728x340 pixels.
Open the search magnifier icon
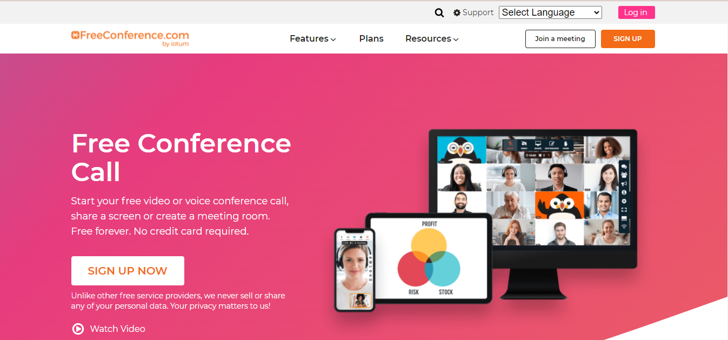click(439, 12)
